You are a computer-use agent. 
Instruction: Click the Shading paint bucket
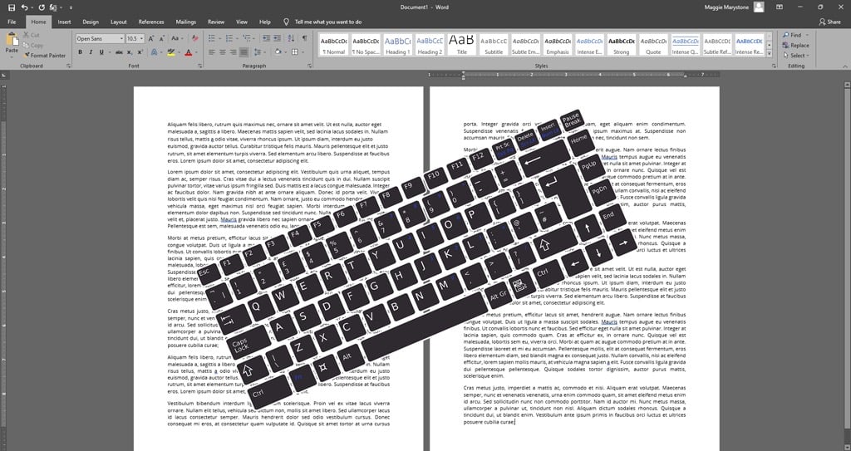(278, 52)
